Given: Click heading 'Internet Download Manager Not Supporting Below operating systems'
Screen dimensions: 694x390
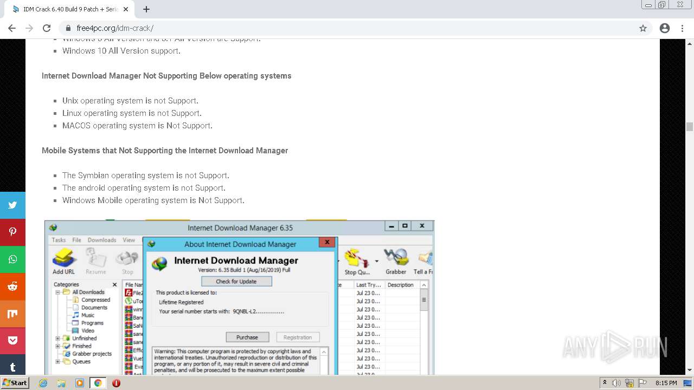Looking at the screenshot, I should (x=166, y=76).
